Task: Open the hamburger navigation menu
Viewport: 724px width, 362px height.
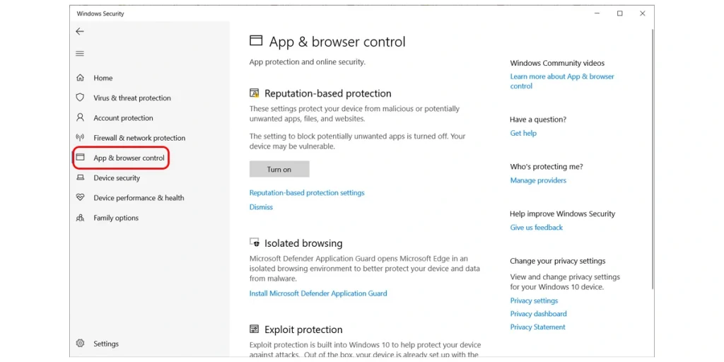Action: (x=80, y=54)
